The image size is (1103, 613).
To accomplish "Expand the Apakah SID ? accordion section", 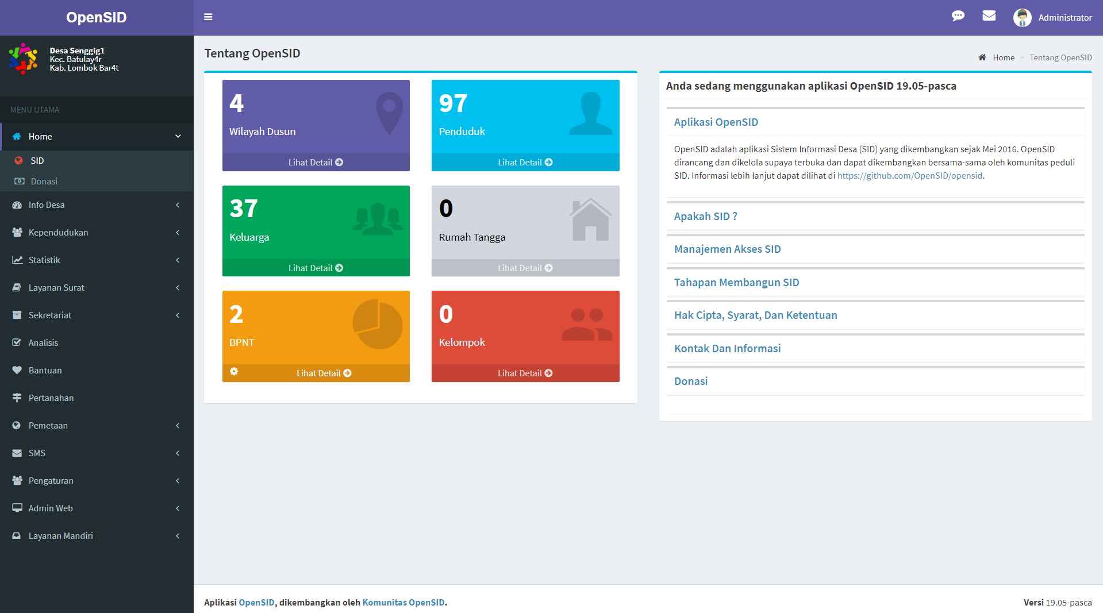I will tap(705, 217).
